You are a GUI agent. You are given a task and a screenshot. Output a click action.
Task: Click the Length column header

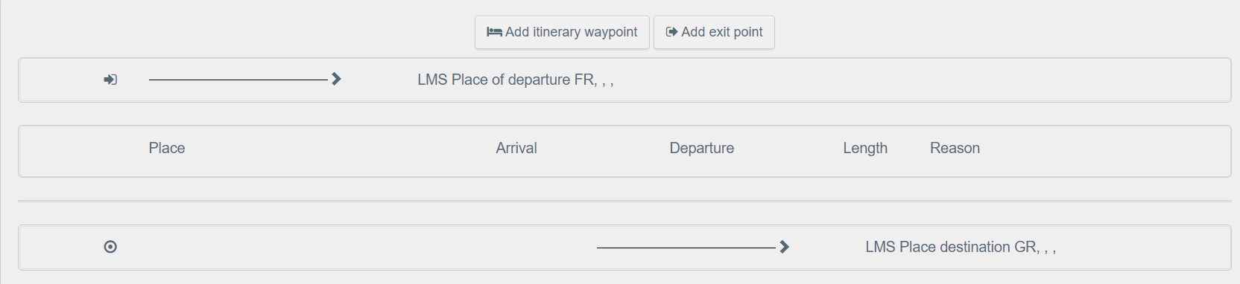point(865,148)
